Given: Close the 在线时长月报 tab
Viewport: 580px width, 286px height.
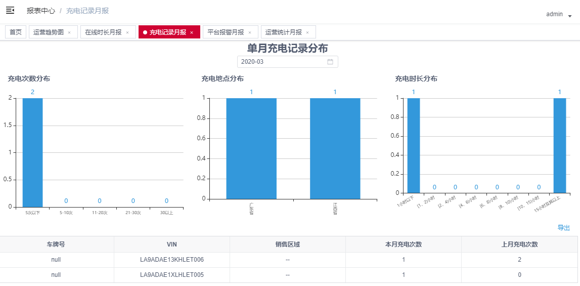Looking at the screenshot, I should (127, 32).
